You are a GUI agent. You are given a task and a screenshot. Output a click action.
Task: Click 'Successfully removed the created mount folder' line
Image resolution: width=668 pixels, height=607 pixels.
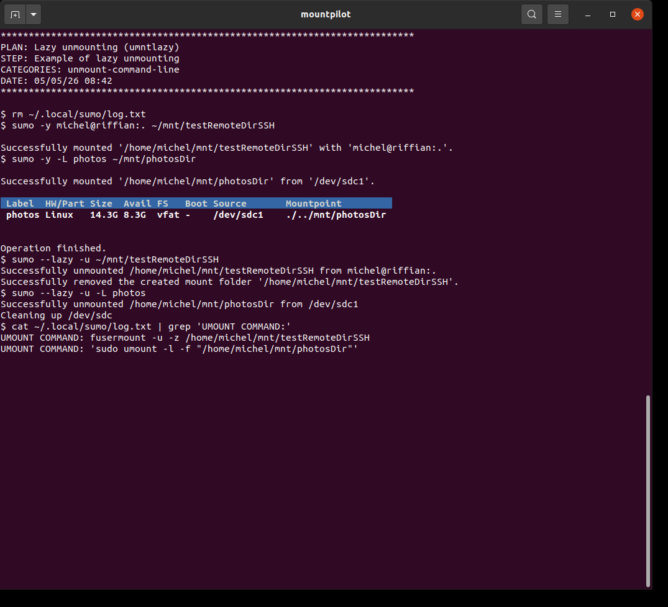click(230, 282)
